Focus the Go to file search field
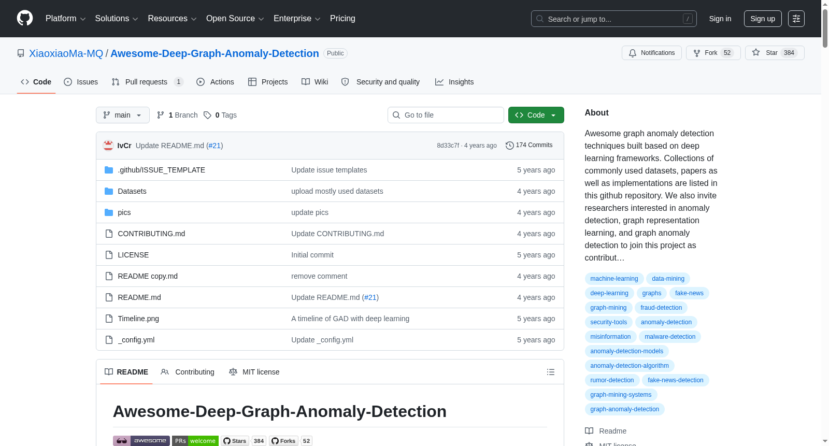The height and width of the screenshot is (446, 829). tap(446, 115)
